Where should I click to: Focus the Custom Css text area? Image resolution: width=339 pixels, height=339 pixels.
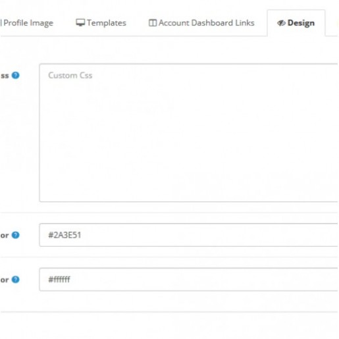(189, 133)
